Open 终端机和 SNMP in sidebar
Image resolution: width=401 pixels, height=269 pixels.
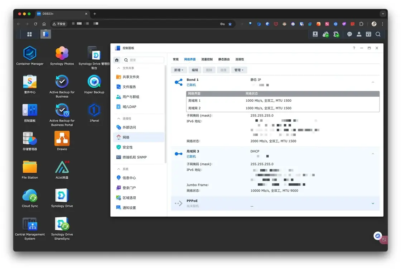139,157
